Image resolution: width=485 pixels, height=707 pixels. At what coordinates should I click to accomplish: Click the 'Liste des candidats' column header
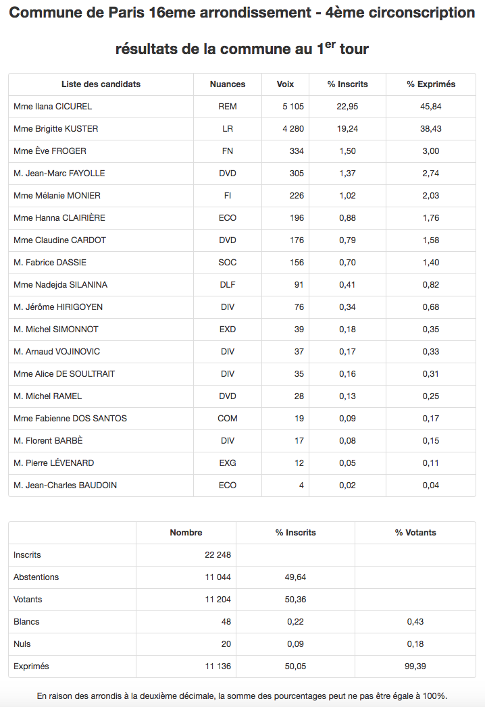click(101, 84)
